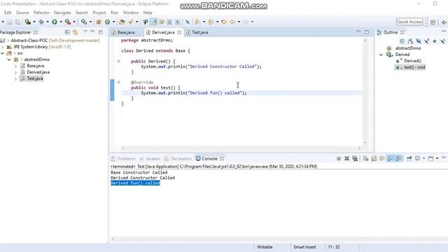Click Terminate square icon in Console
This screenshot has height=252, width=448.
click(x=339, y=159)
